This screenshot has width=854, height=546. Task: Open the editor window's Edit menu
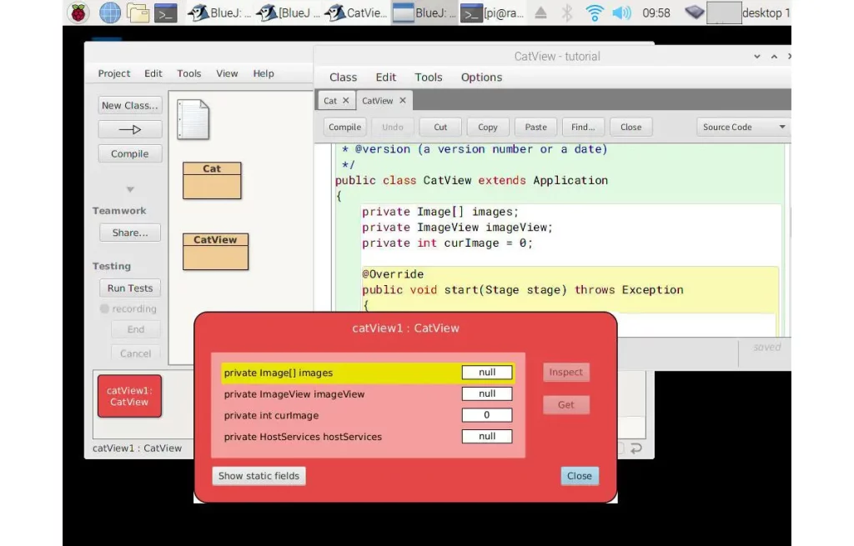click(x=386, y=78)
